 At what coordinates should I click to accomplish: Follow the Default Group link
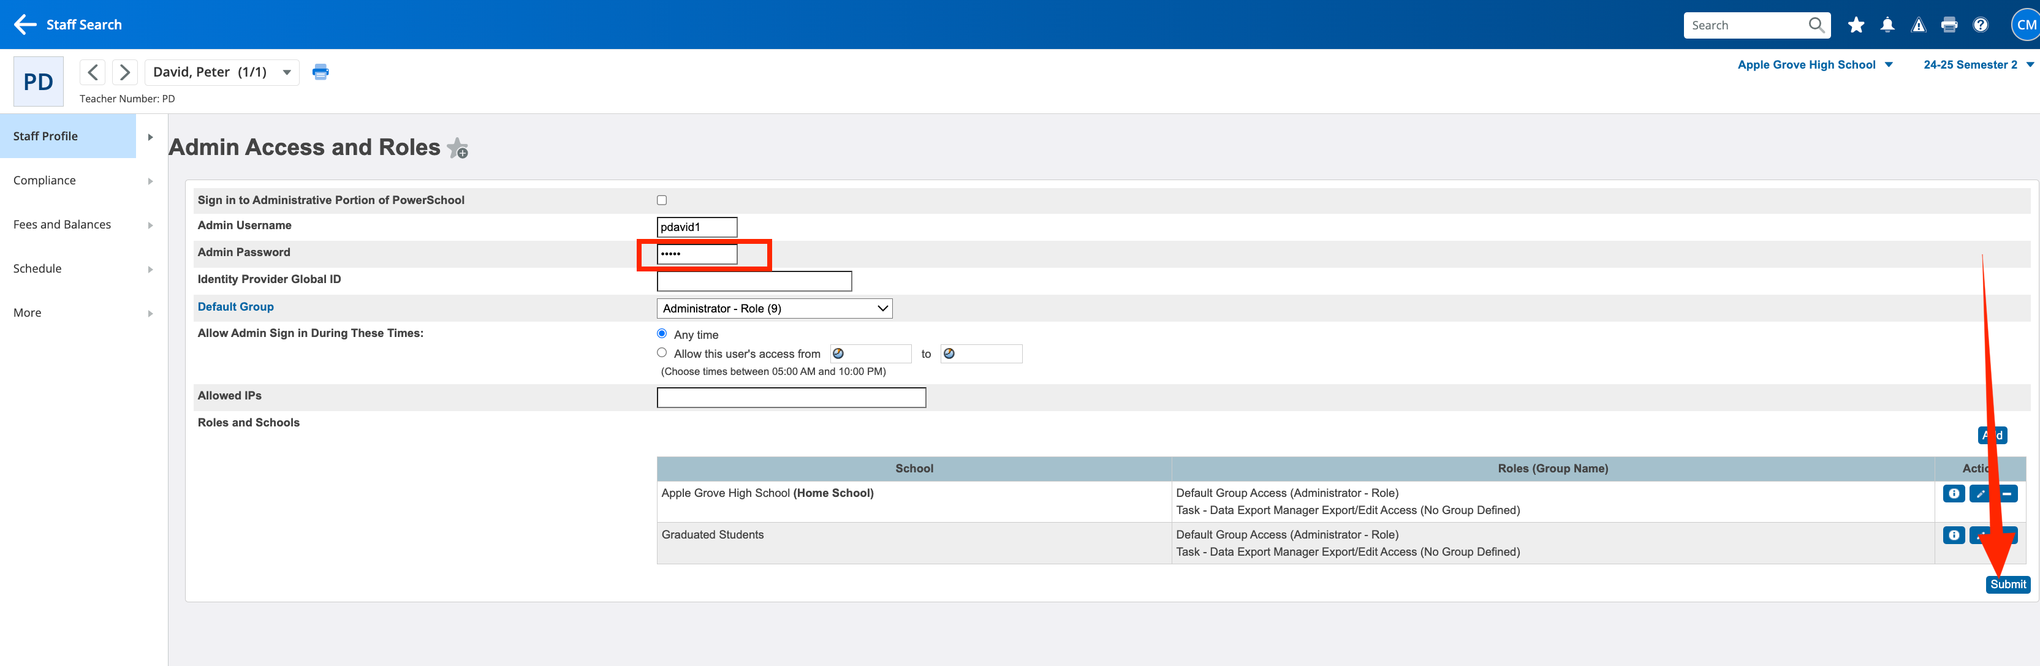click(235, 306)
